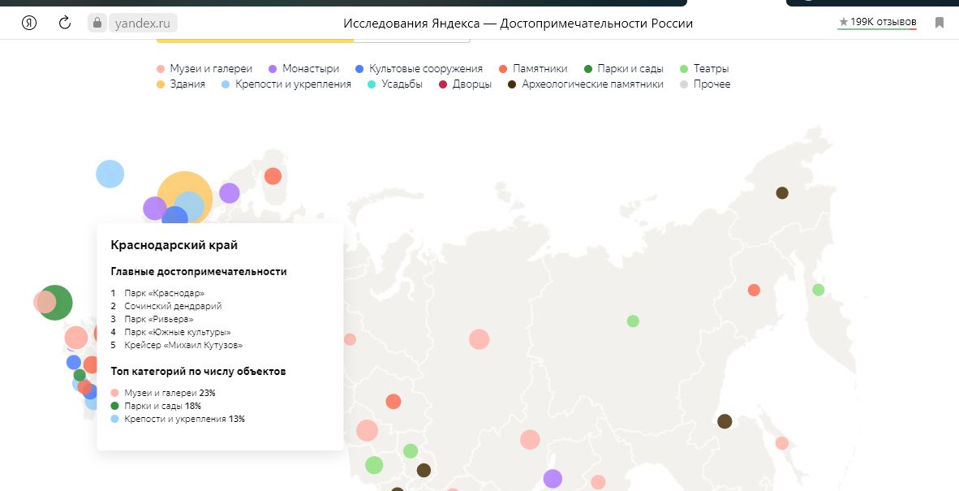This screenshot has height=491, width=959.
Task: Click Усадьбы legend entry
Action: coord(395,84)
